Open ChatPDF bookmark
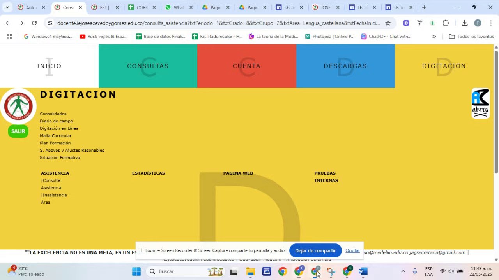 click(386, 37)
